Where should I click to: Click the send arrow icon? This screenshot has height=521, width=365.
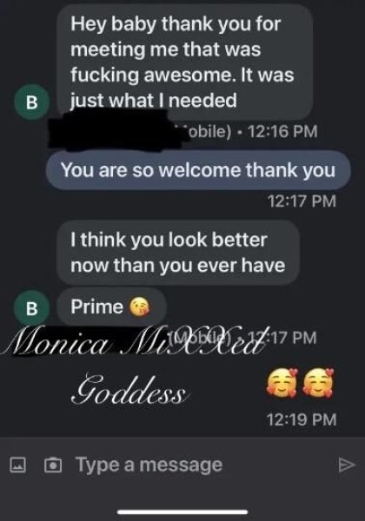click(347, 465)
